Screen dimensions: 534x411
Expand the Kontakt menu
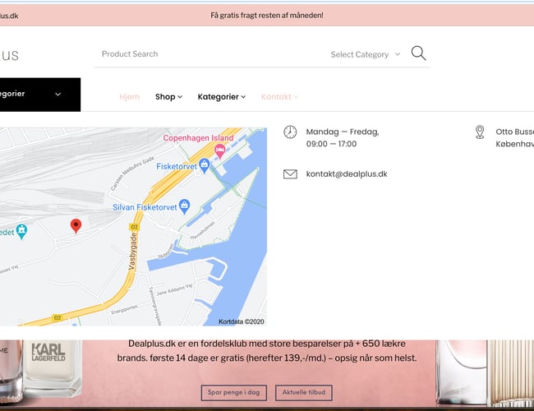pyautogui.click(x=279, y=97)
